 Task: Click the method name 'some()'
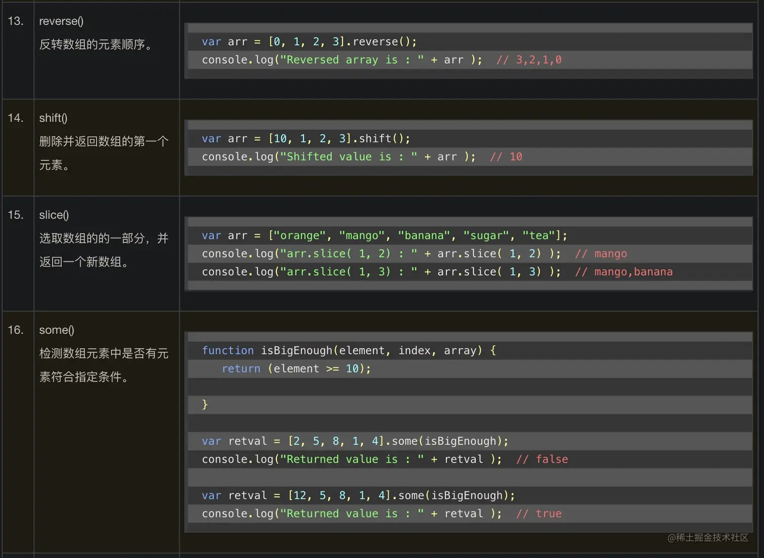point(57,330)
